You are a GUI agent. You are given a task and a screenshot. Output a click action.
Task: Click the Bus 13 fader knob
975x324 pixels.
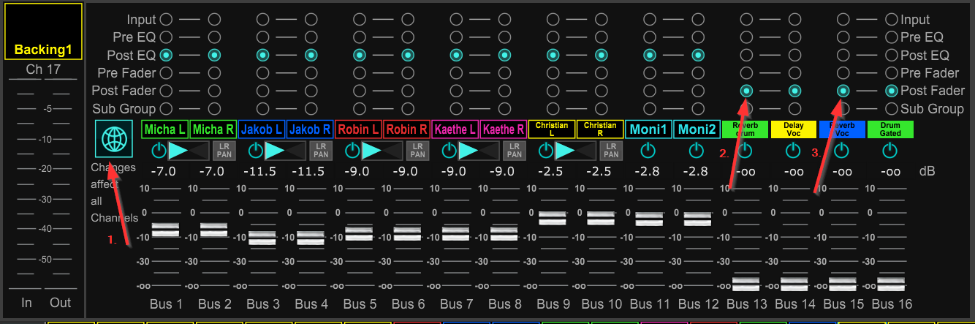pos(746,284)
